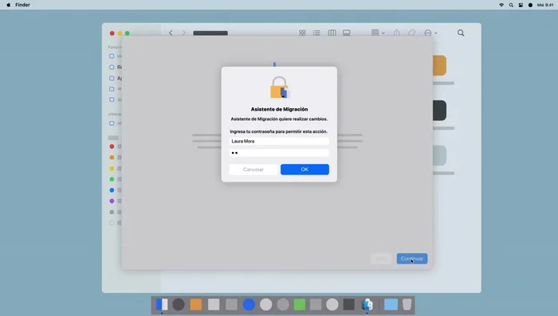Image resolution: width=558 pixels, height=316 pixels.
Task: Open the blue circle app in Dock
Action: tap(249, 304)
